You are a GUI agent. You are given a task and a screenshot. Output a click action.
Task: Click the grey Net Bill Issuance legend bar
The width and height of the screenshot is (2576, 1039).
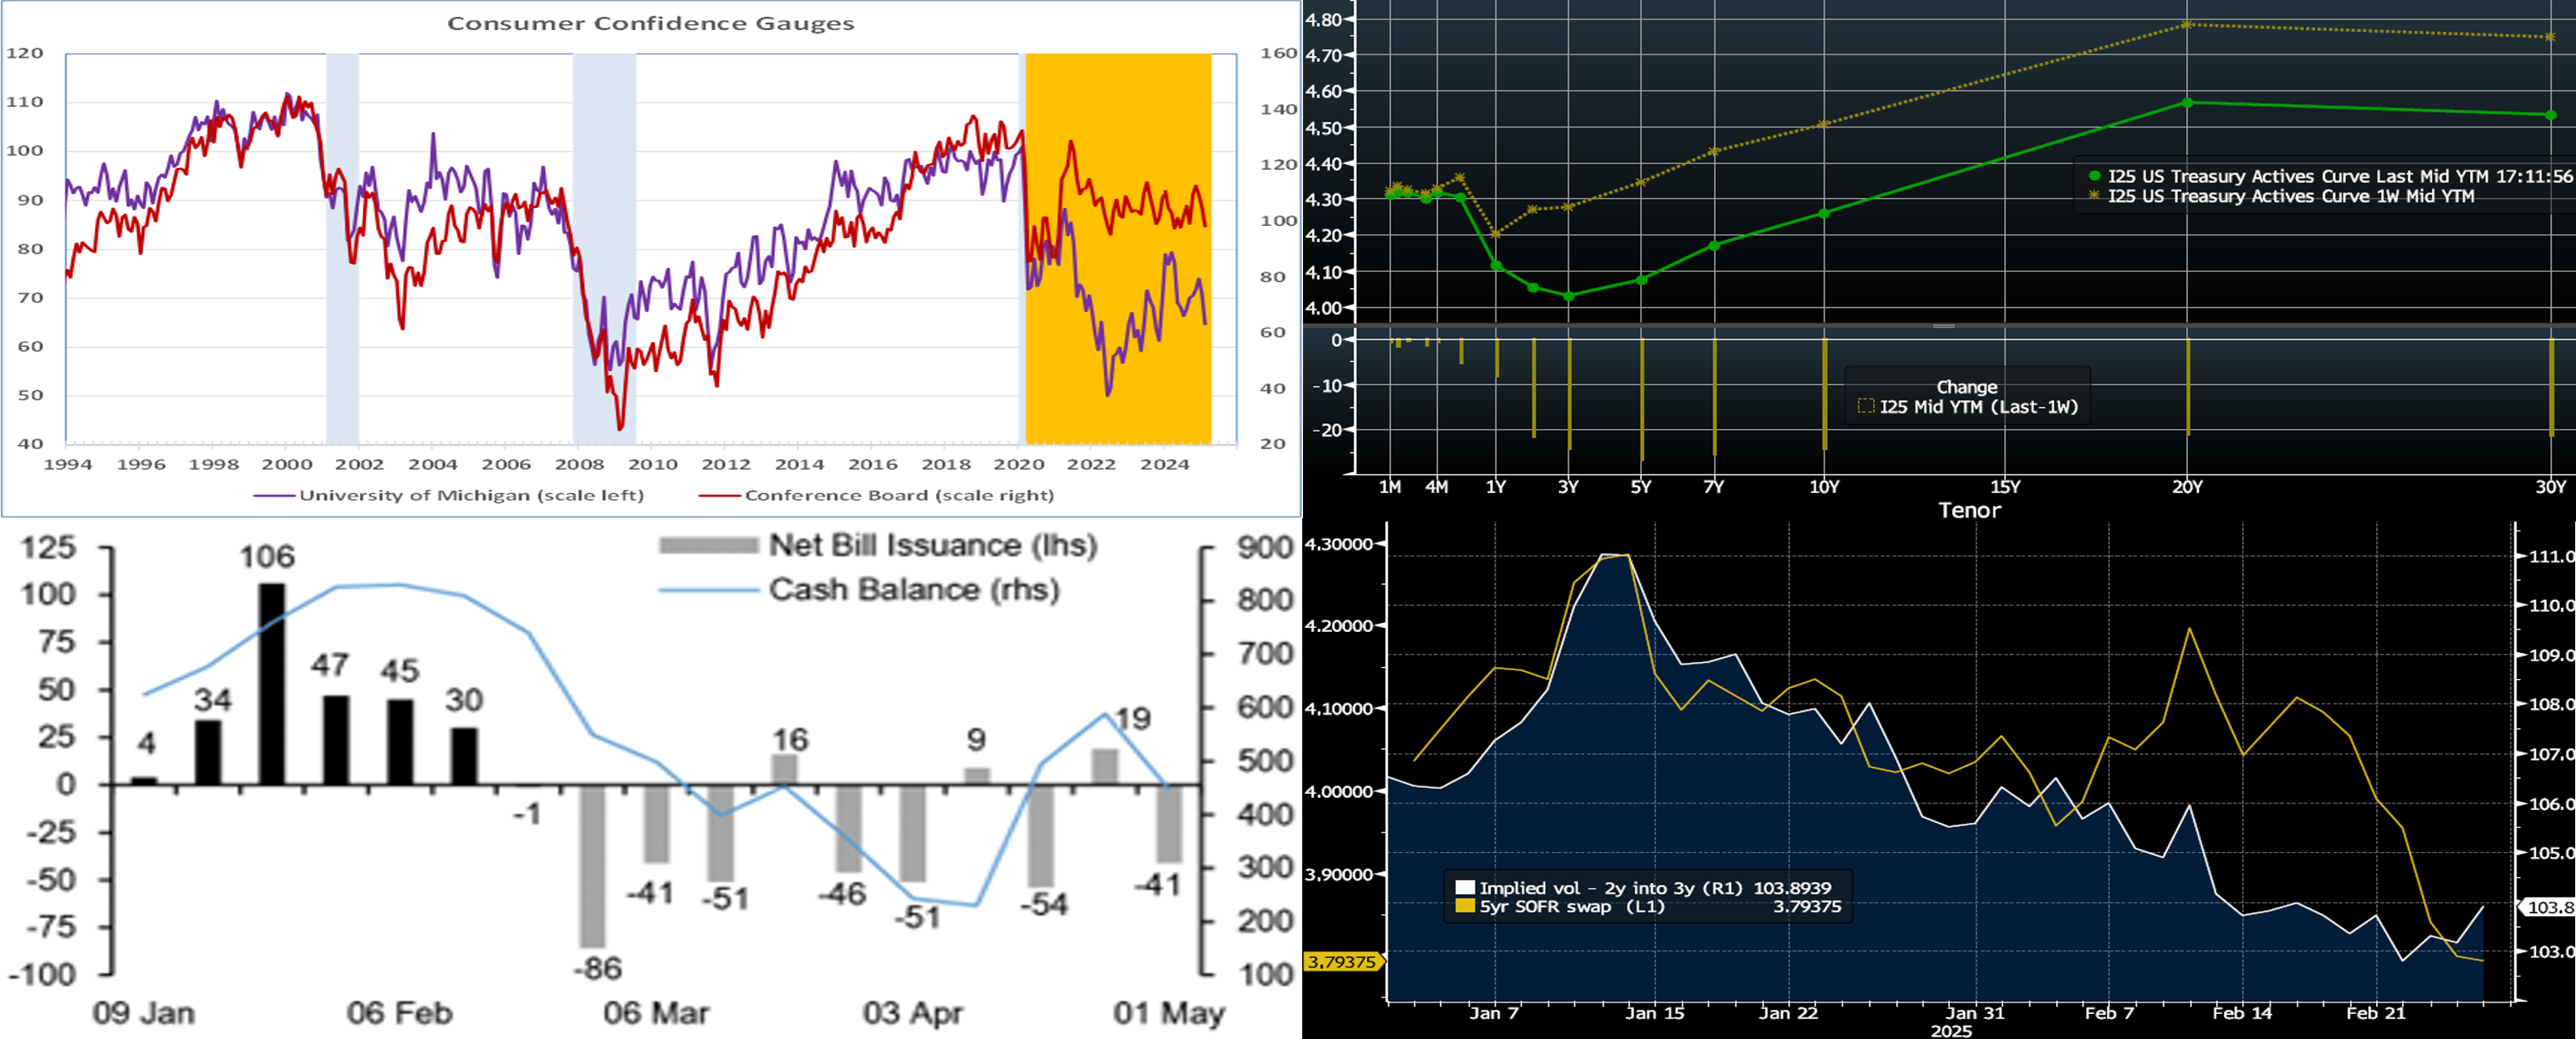pyautogui.click(x=708, y=546)
